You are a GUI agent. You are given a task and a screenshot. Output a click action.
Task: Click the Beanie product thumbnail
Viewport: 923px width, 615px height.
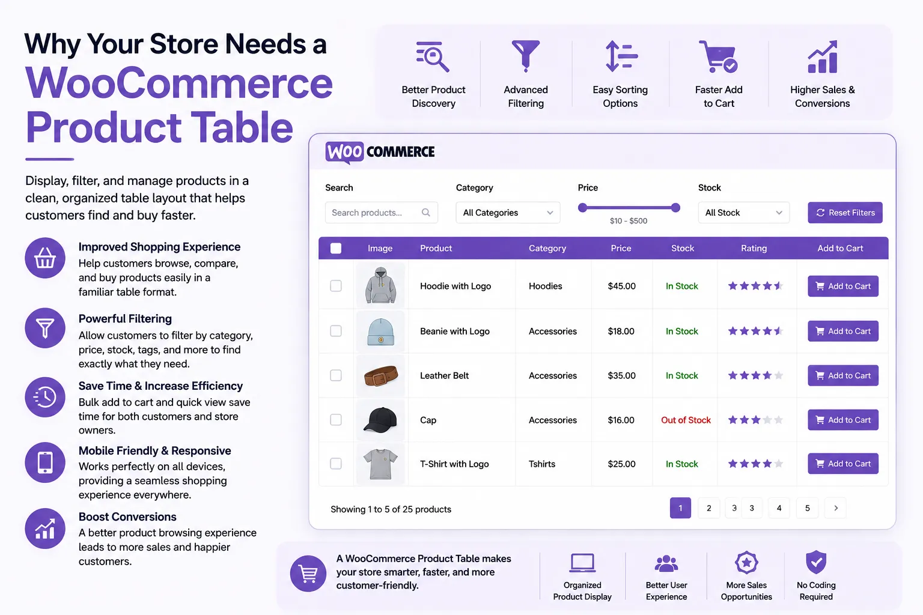point(381,331)
